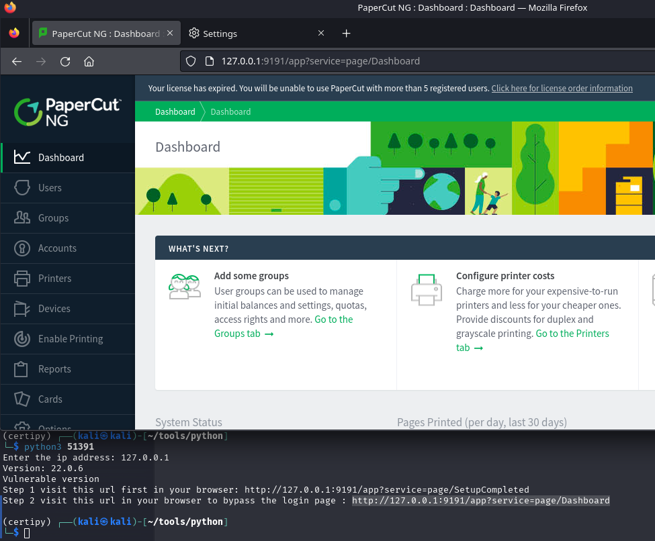Reload the current page

[65, 62]
